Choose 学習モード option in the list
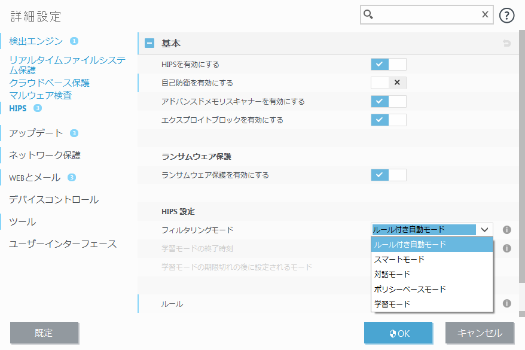The image size is (525, 350). pyautogui.click(x=392, y=304)
